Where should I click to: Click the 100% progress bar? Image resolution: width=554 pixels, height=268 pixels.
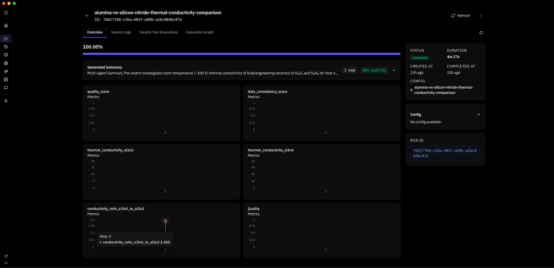241,54
